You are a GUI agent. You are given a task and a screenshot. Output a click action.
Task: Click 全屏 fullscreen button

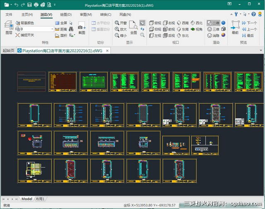pyautogui.click(x=62, y=23)
